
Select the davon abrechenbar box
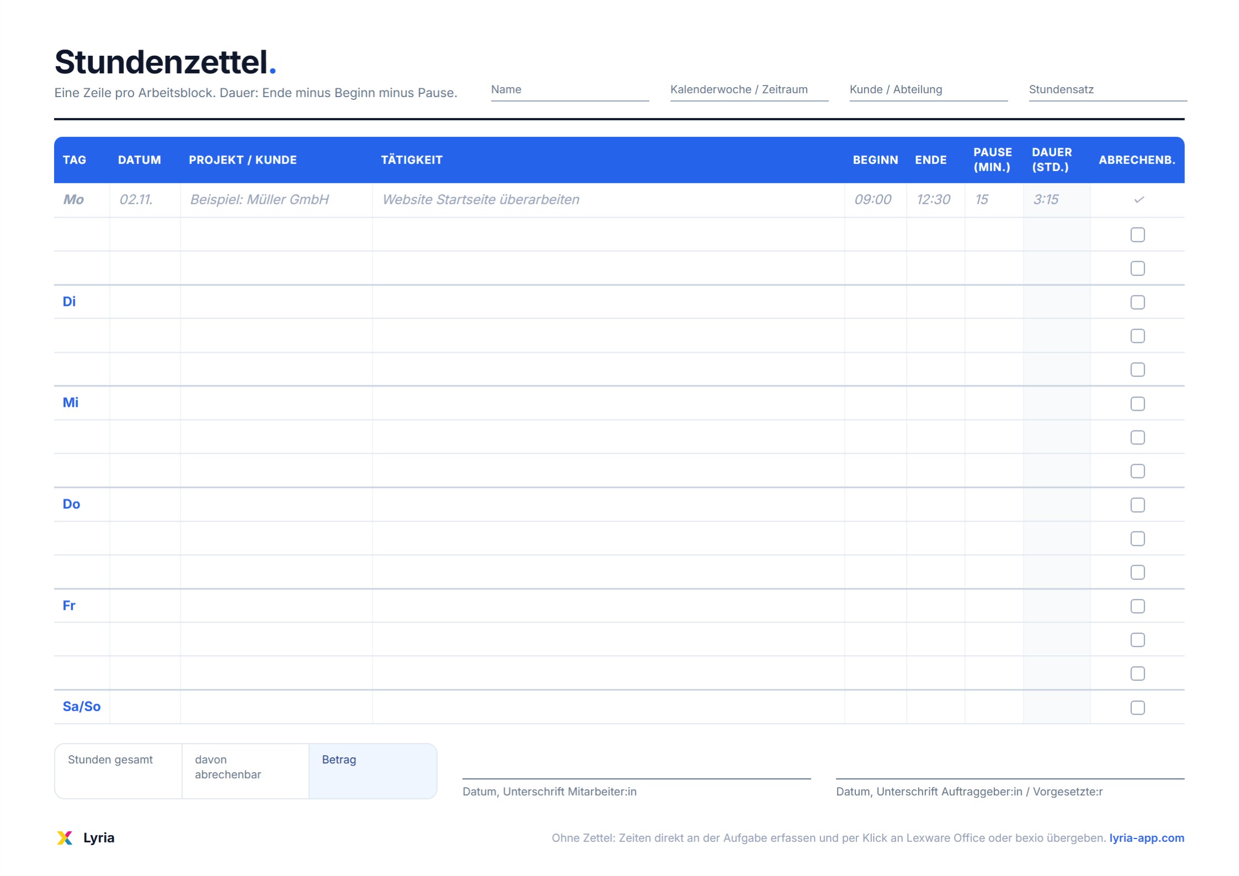(245, 771)
